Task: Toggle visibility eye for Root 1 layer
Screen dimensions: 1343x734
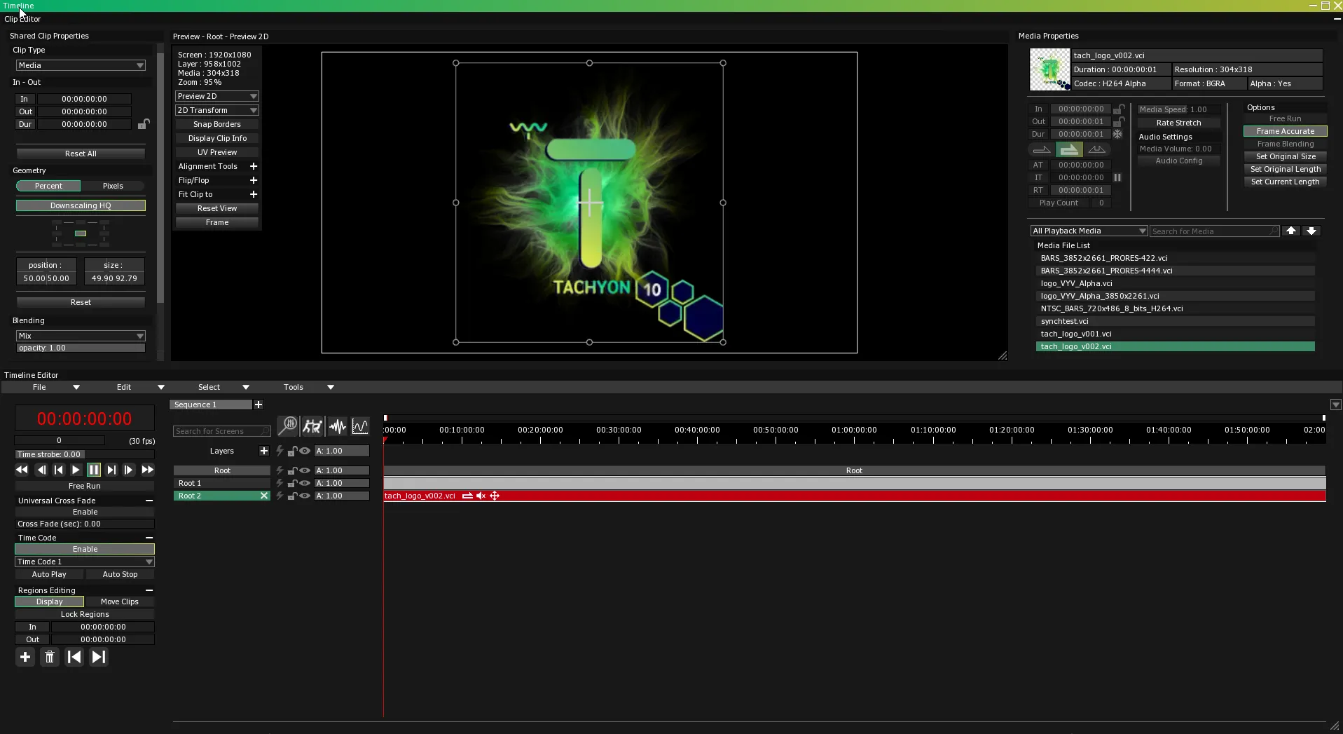Action: coord(305,483)
